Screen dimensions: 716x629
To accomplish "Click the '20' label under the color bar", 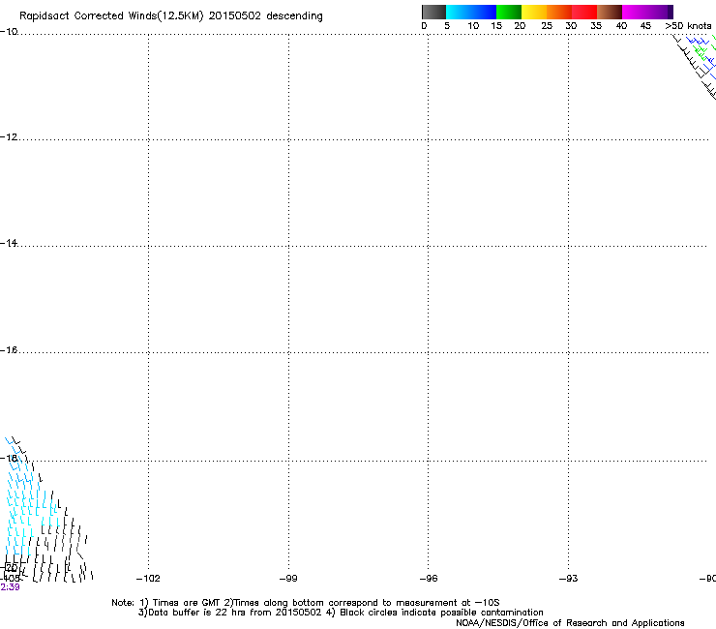I will coord(520,26).
